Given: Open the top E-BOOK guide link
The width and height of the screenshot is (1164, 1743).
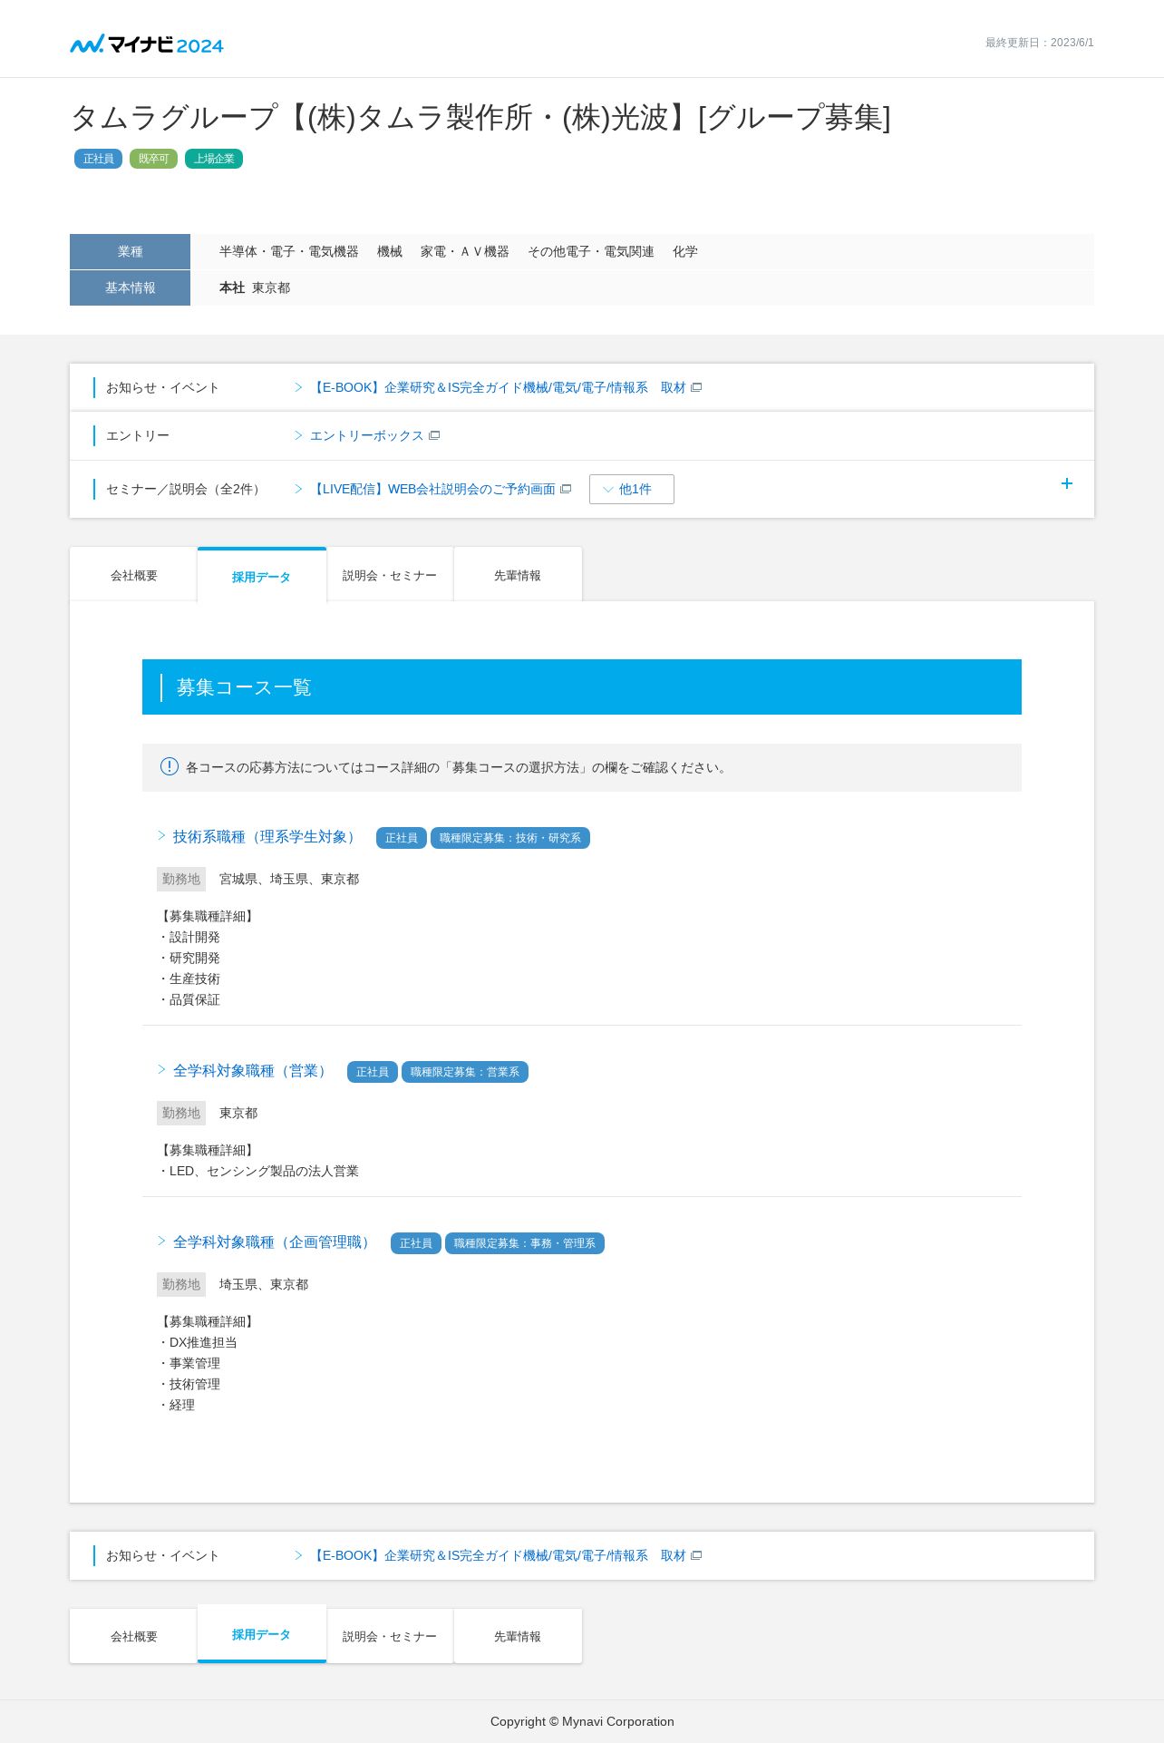Looking at the screenshot, I should tap(498, 387).
